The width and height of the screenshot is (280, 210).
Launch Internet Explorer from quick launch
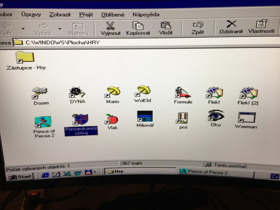[x=45, y=175]
